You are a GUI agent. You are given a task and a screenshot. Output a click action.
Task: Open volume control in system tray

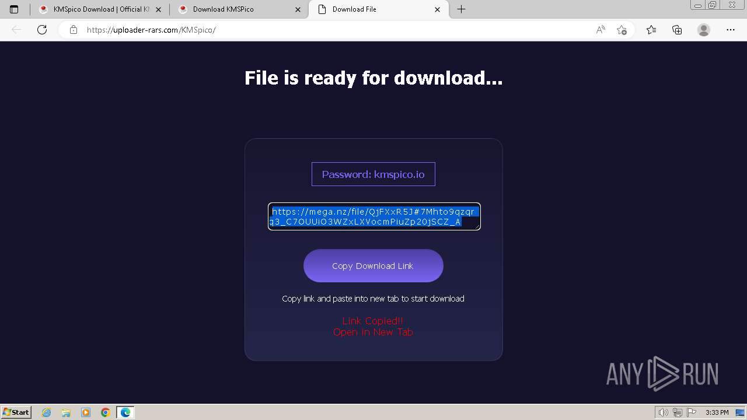664,412
